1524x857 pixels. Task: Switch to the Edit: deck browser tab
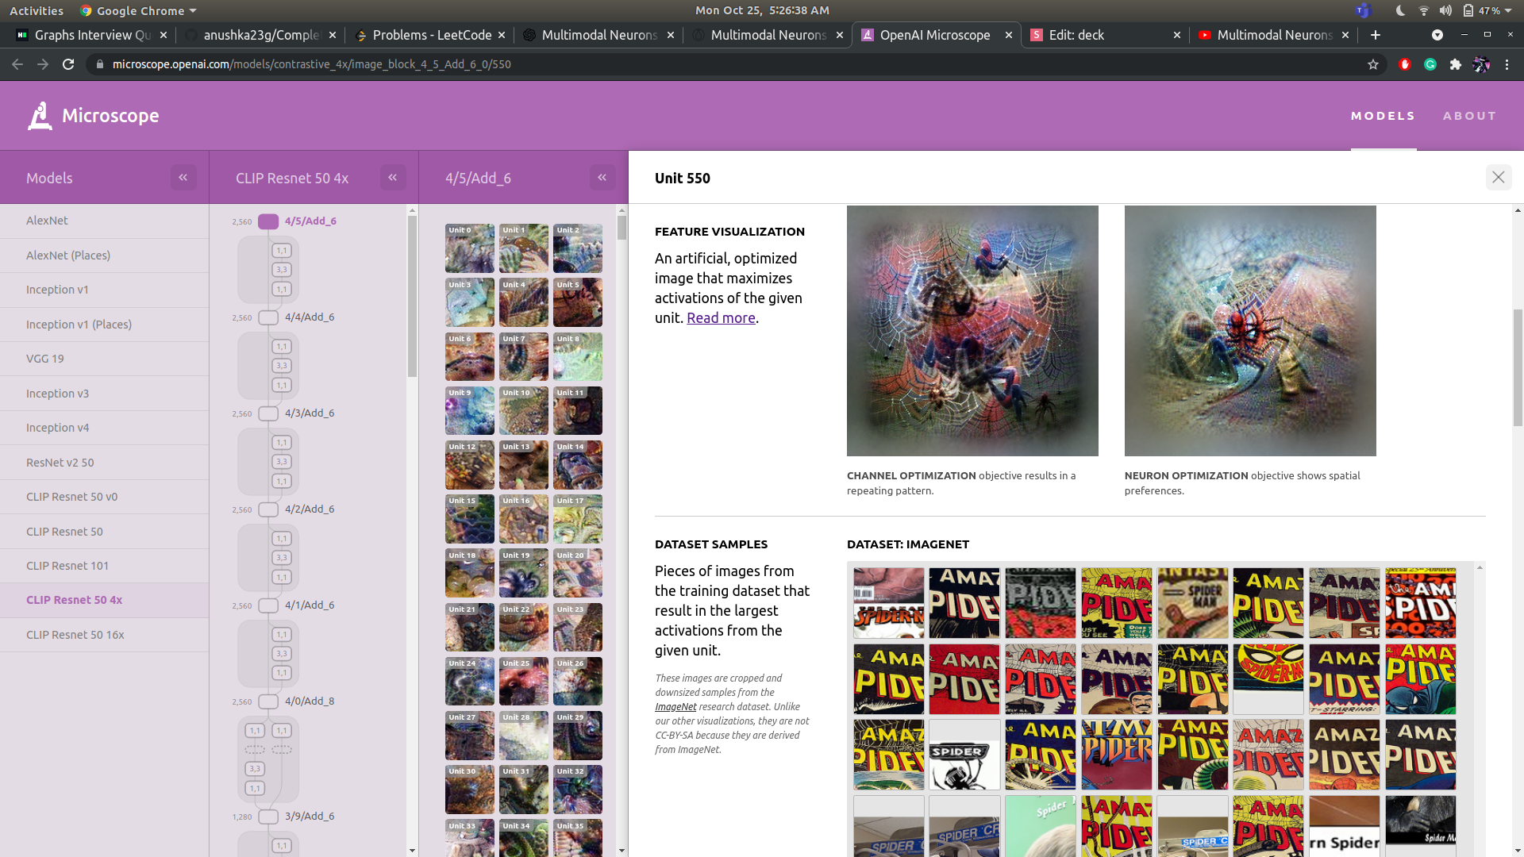coord(1076,35)
